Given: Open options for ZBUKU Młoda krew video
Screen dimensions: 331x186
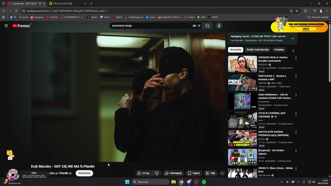Looking at the screenshot, I should click(296, 169).
